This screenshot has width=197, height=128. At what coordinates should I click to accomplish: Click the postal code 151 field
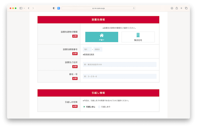coord(87,49)
